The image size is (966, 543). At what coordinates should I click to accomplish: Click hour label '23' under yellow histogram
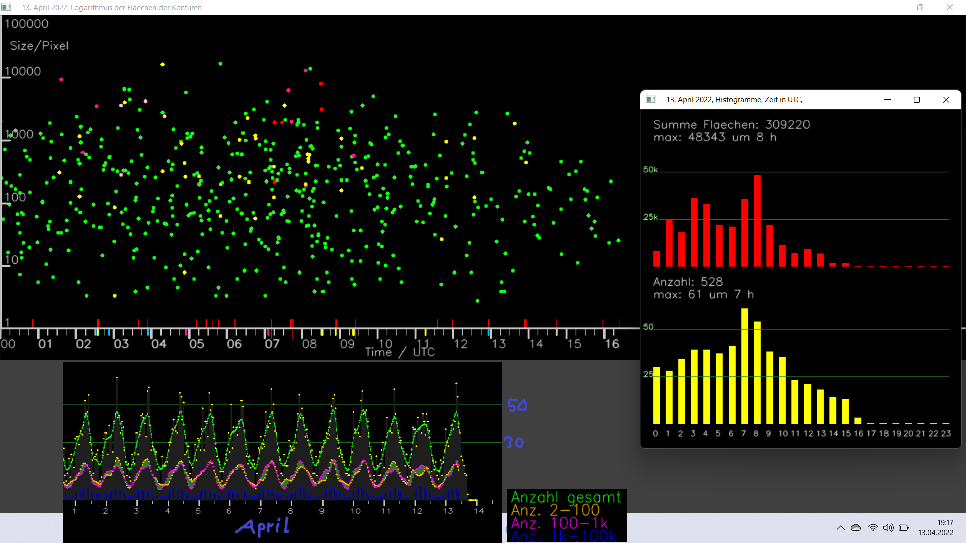[x=946, y=433]
